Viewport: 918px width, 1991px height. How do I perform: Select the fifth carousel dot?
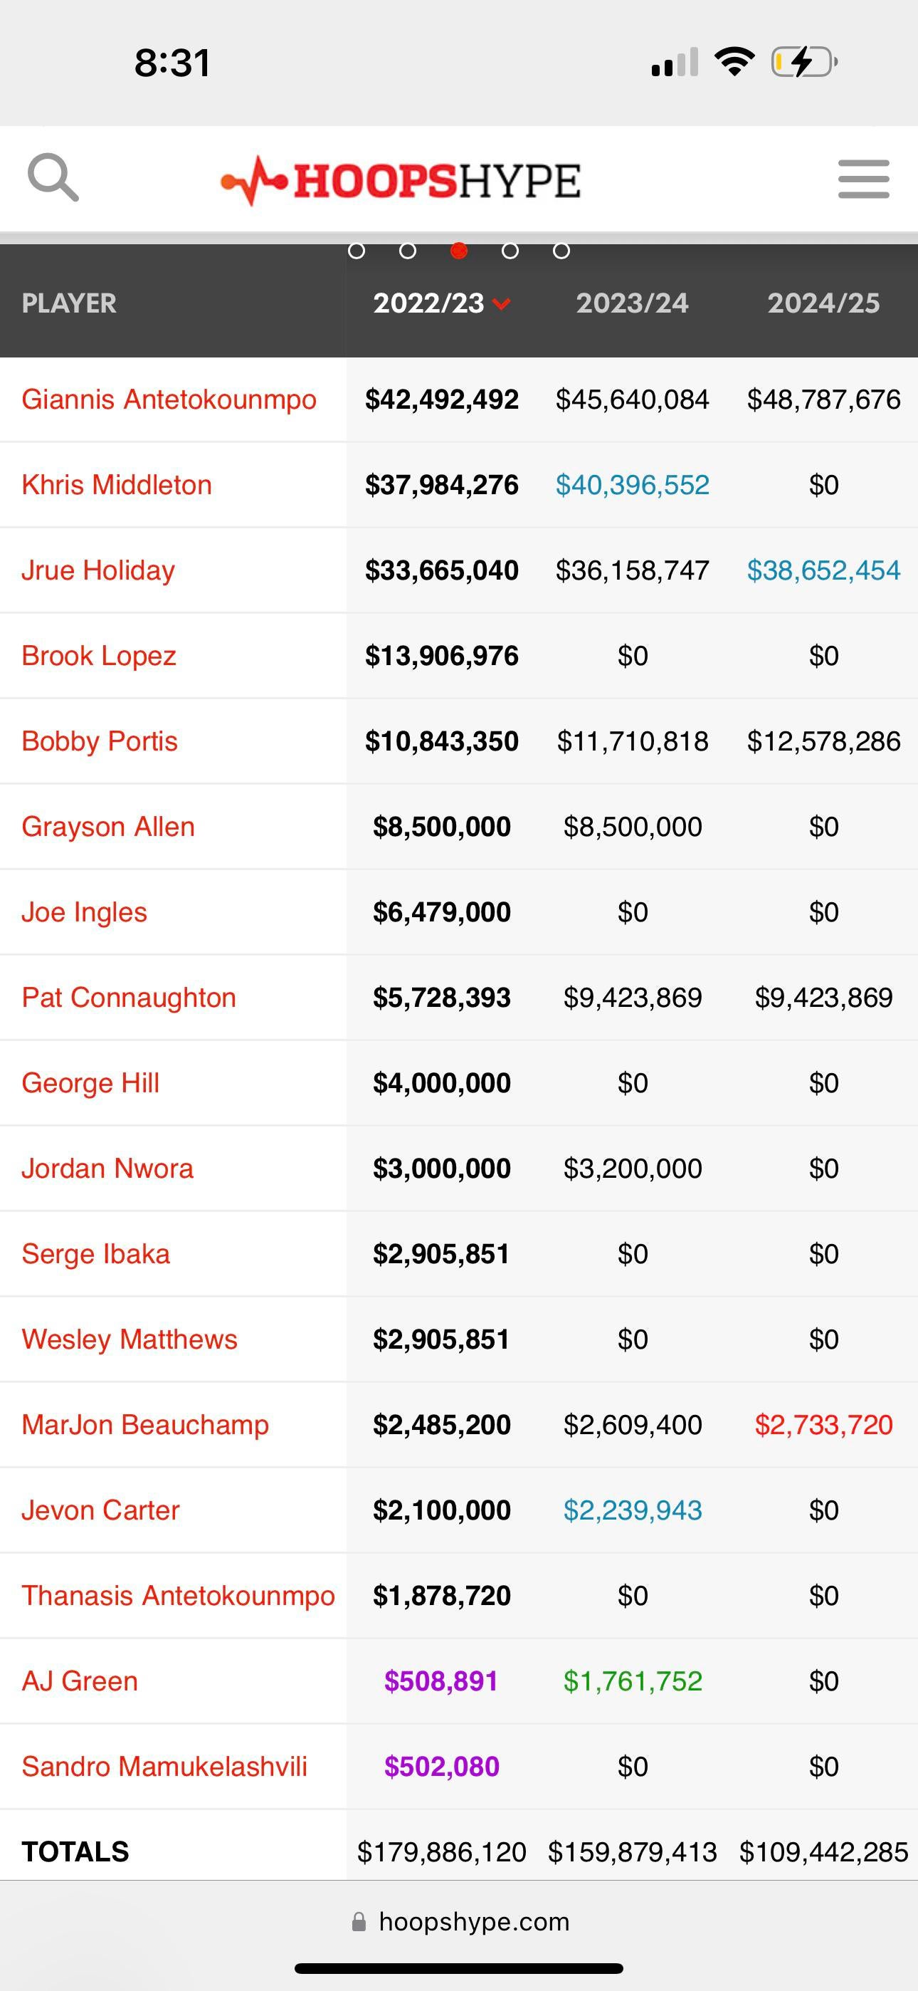pos(561,251)
